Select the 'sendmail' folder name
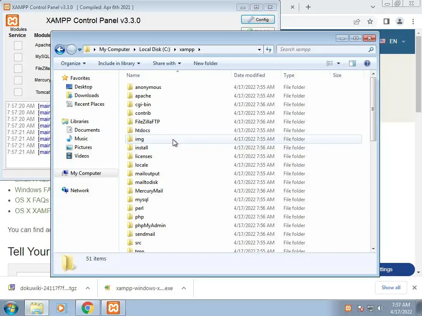This screenshot has width=422, height=316. (145, 234)
